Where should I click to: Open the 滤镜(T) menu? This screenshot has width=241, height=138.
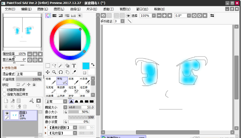pyautogui.click(x=108, y=9)
